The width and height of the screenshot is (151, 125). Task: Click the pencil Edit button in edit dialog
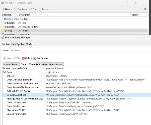click(17, 58)
